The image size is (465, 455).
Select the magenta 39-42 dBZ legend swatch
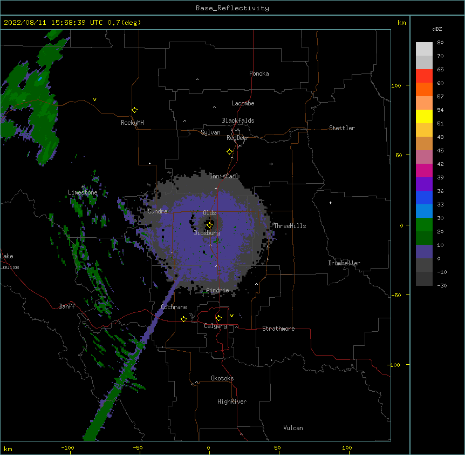click(x=424, y=170)
